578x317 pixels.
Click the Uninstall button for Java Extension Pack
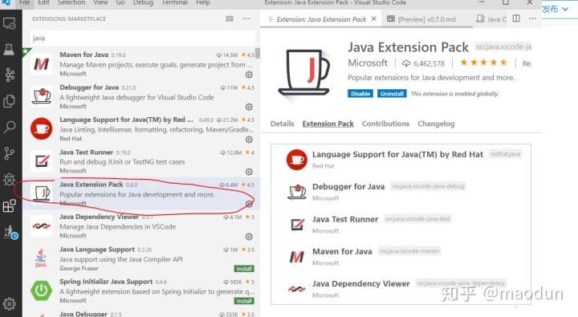[392, 94]
